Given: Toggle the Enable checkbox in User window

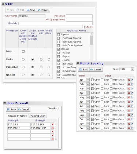Looking at the screenshot, I should click(84, 27).
